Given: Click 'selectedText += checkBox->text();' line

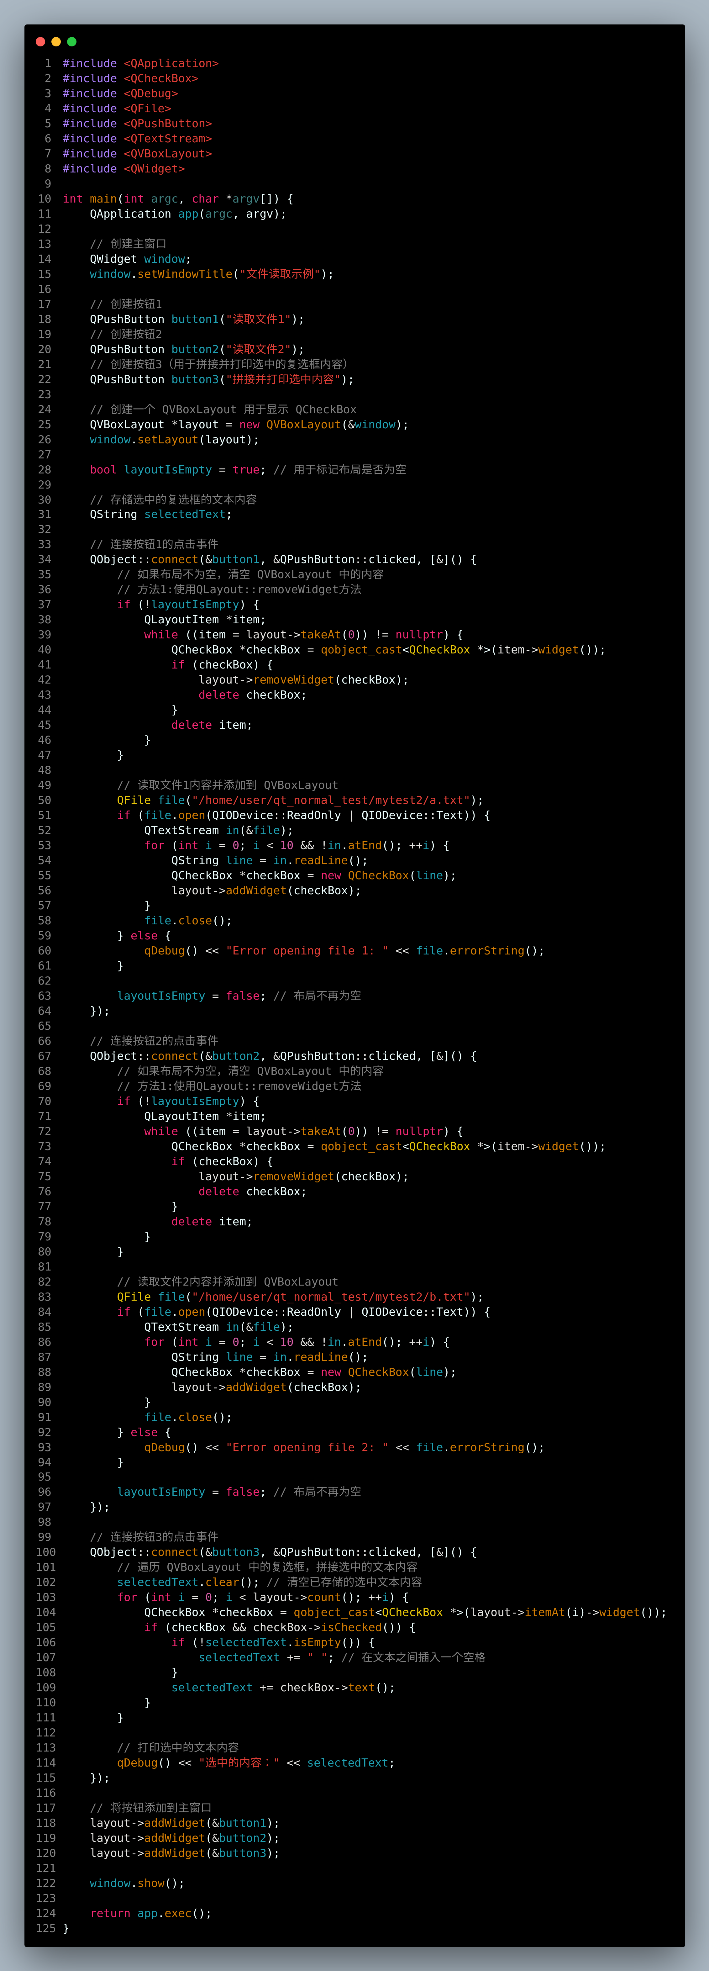Looking at the screenshot, I should tap(283, 1688).
